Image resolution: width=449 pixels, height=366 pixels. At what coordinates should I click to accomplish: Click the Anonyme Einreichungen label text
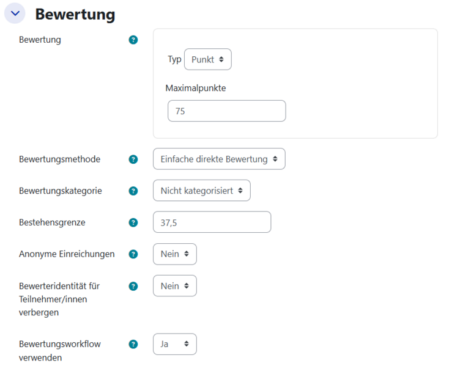tap(67, 254)
